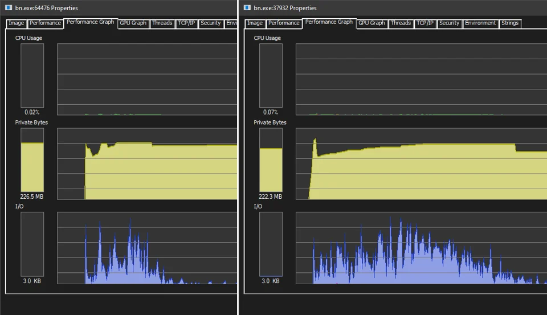Open Threads tab in bn.exe:64476 window
This screenshot has height=315, width=547.
(162, 23)
